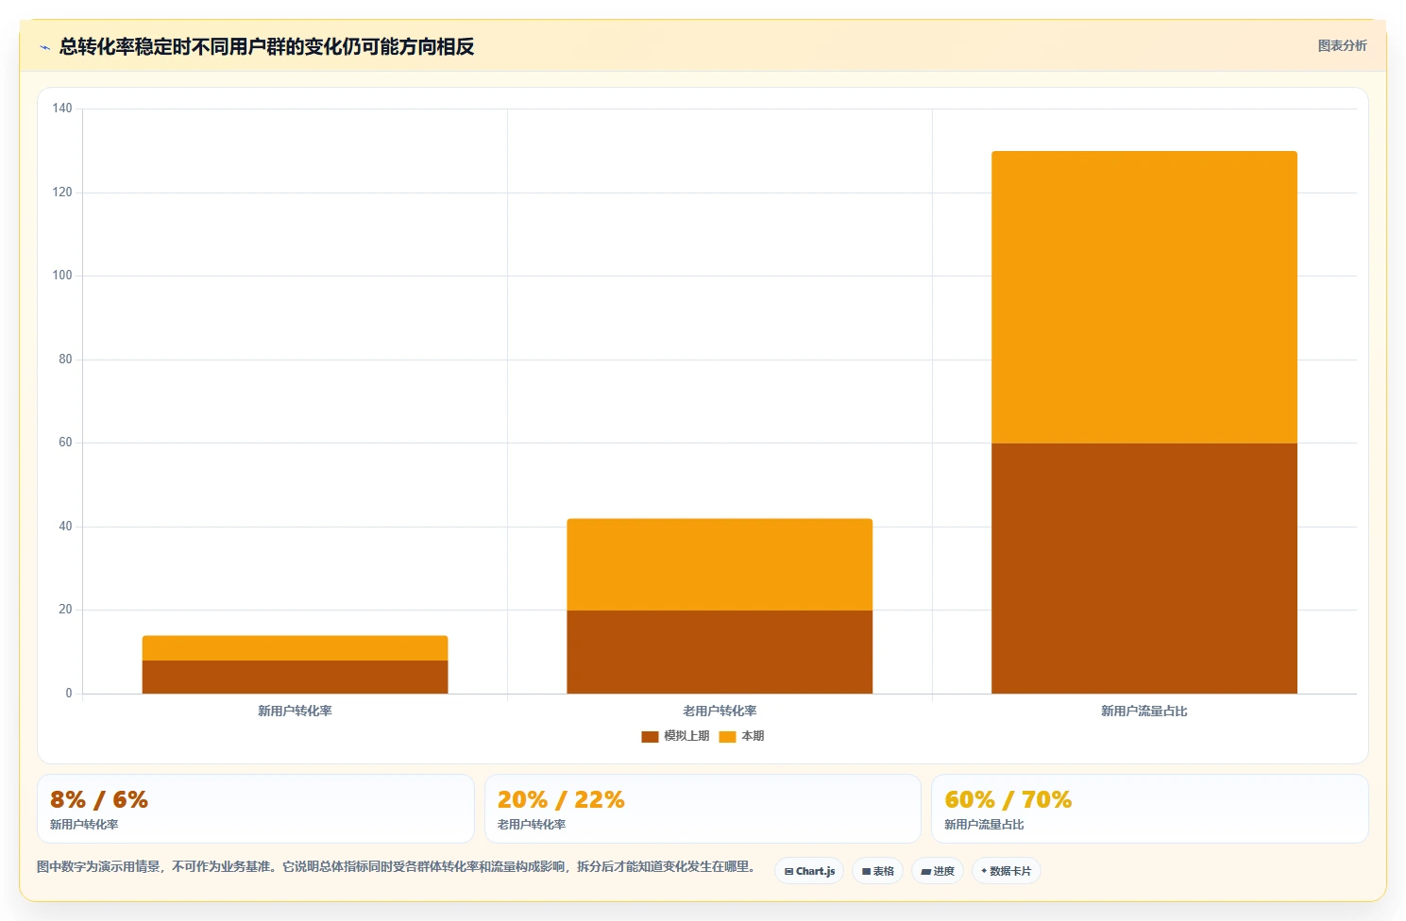Click 老用户转化率 caption under 20% / 22%
1406x921 pixels.
click(532, 825)
